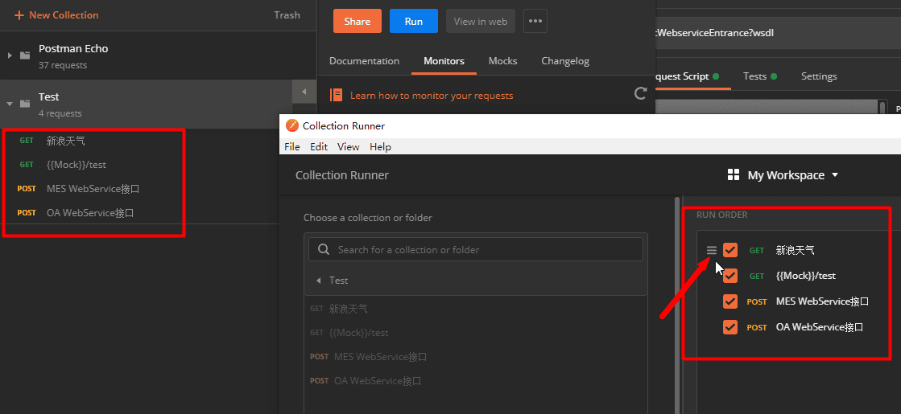Screen dimensions: 901x414
Task: Uncheck the 新浪天气 run order checkbox
Action: click(x=729, y=250)
